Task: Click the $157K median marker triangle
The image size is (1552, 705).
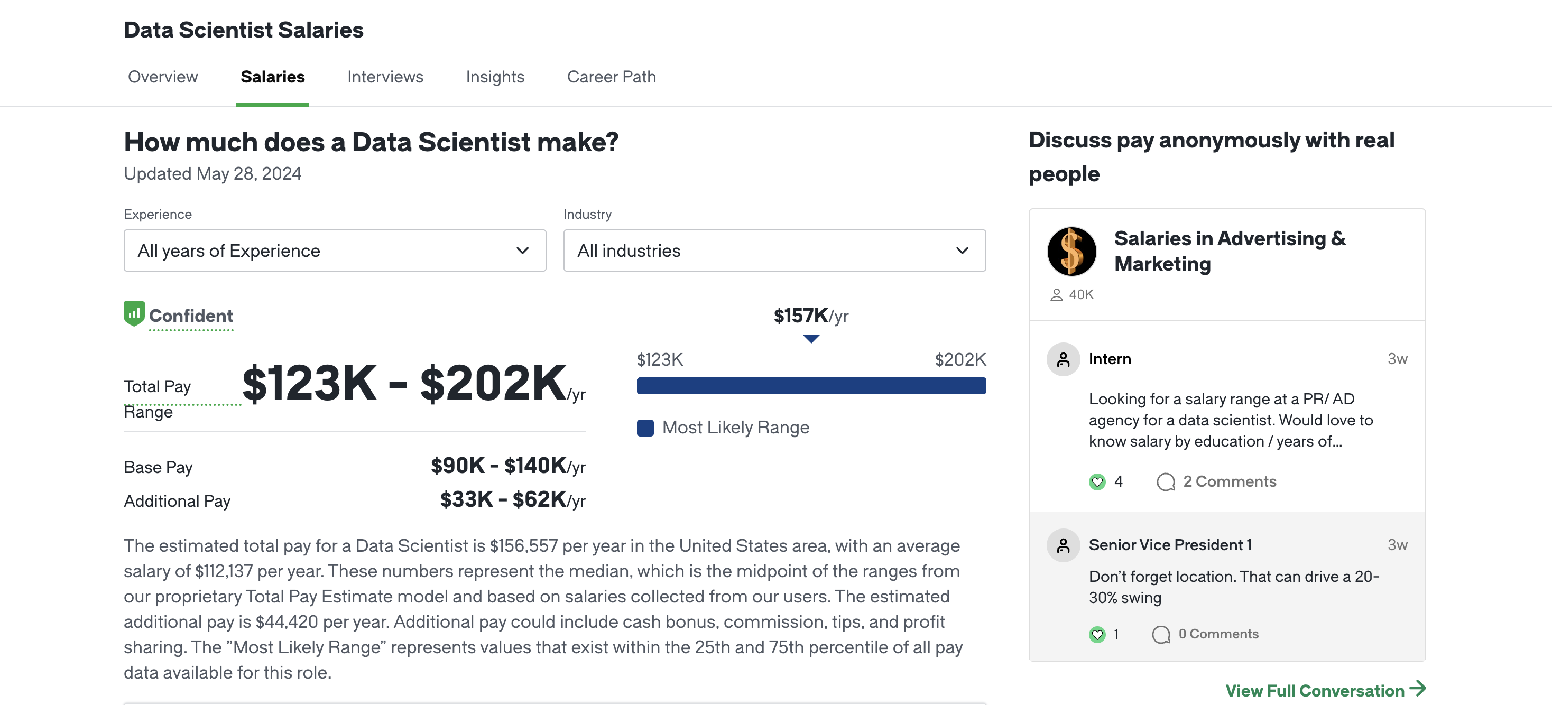Action: click(x=811, y=339)
